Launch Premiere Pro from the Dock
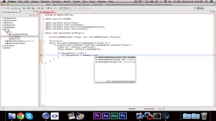Viewport: 216px width, 121px height. (97, 116)
